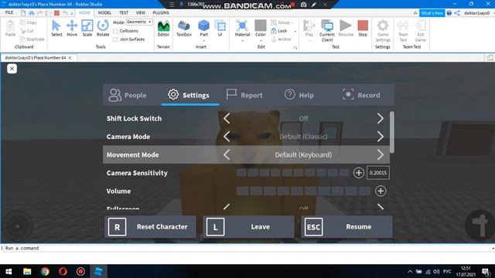The height and width of the screenshot is (278, 495).
Task: Click the Resume game button
Action: point(346,226)
